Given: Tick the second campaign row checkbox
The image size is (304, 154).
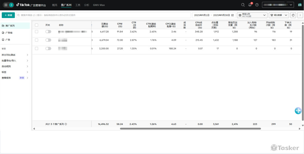Looking at the screenshot, I should (36, 40).
